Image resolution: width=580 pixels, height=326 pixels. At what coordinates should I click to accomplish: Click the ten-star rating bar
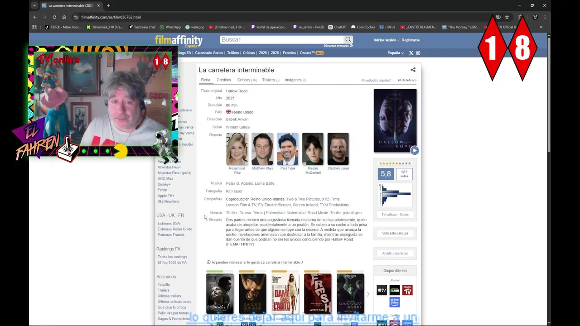tap(395, 163)
